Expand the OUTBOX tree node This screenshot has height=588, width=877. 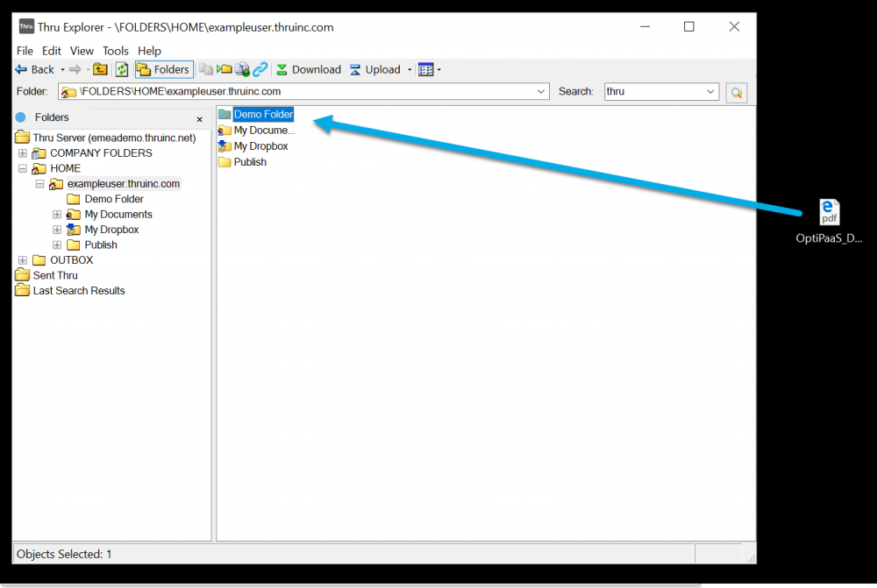23,260
